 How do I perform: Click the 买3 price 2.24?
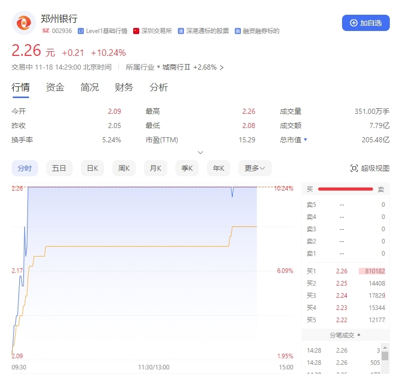[342, 296]
